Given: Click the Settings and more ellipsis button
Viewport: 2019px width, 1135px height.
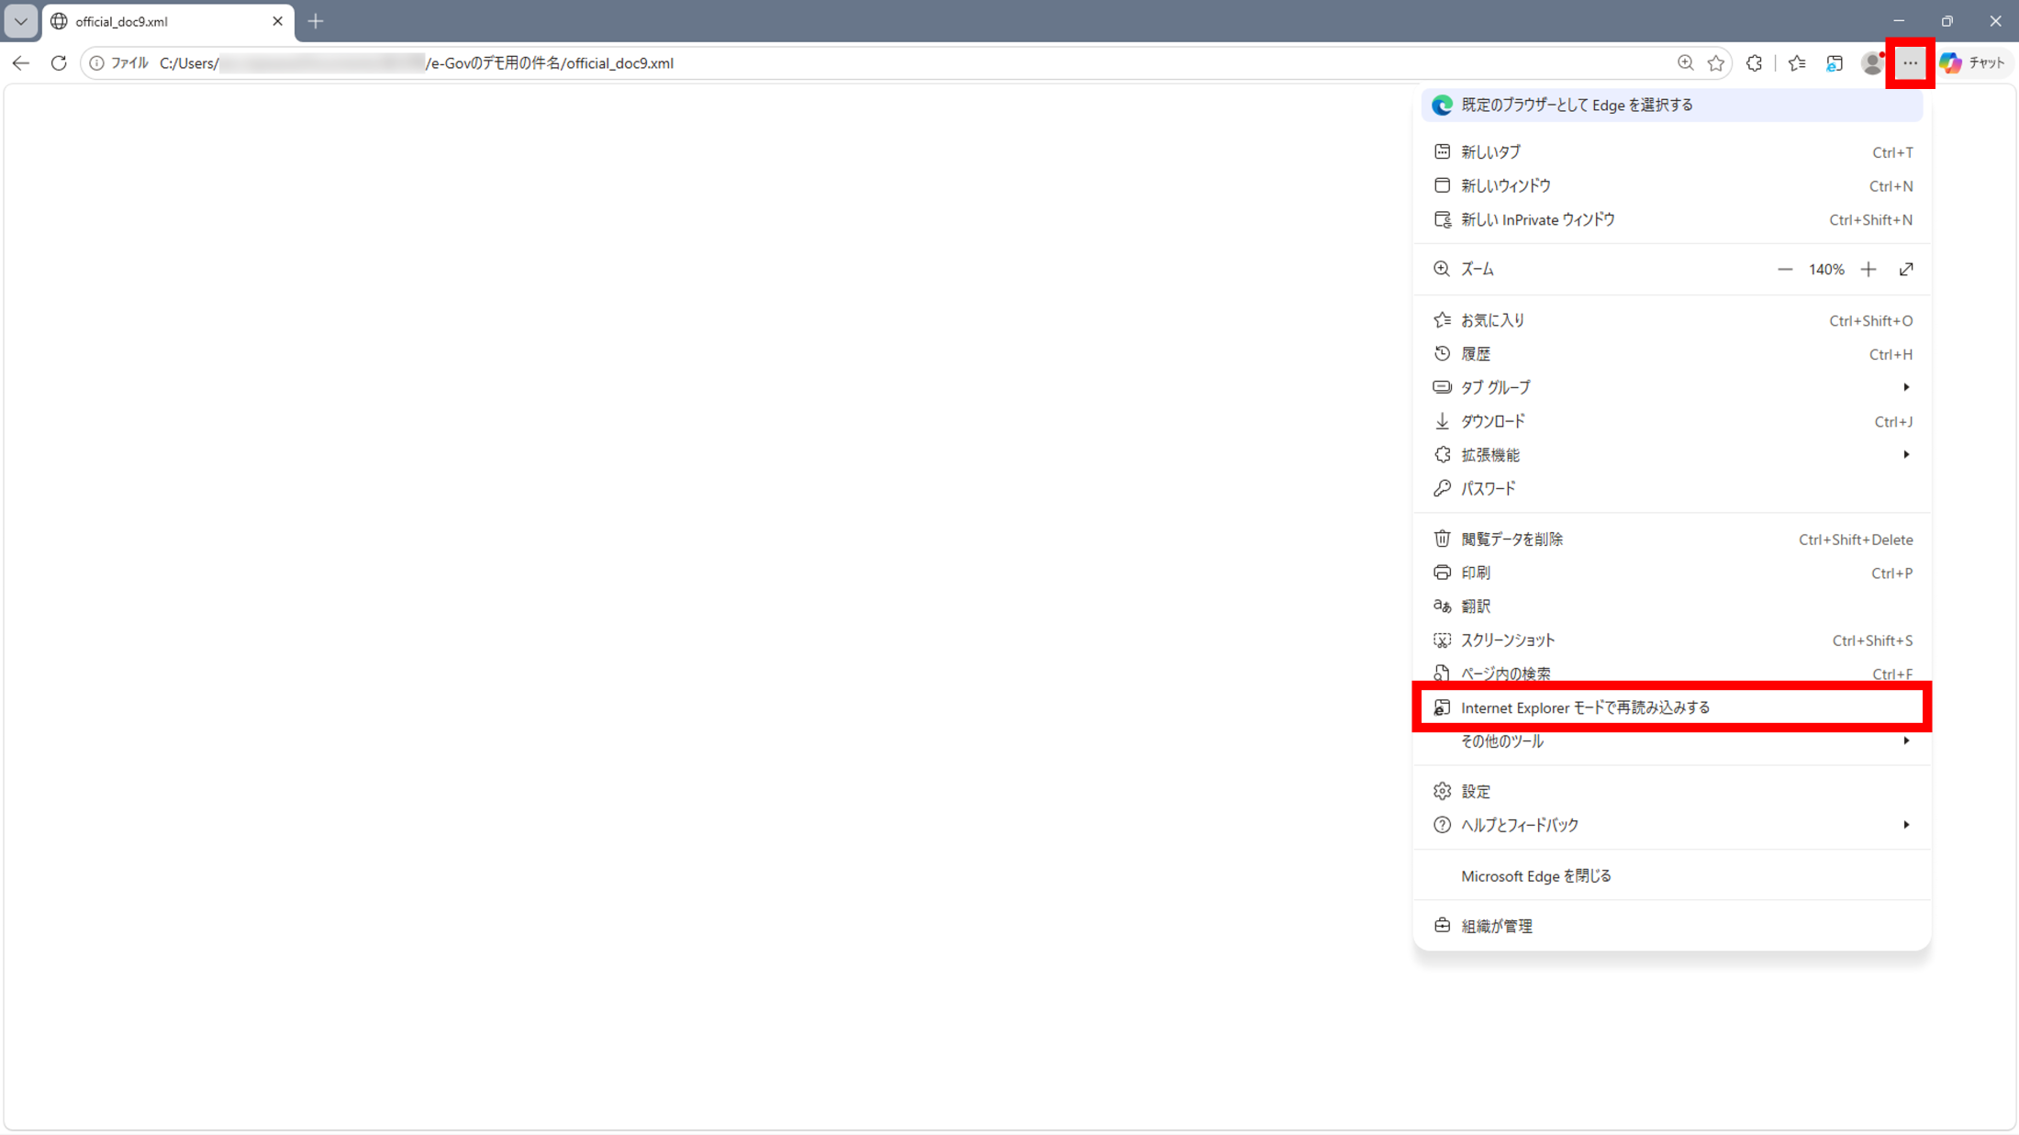Looking at the screenshot, I should [1910, 63].
